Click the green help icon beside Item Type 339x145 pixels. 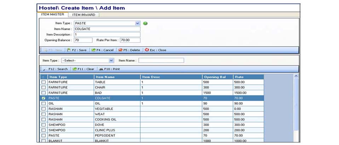[145, 23]
